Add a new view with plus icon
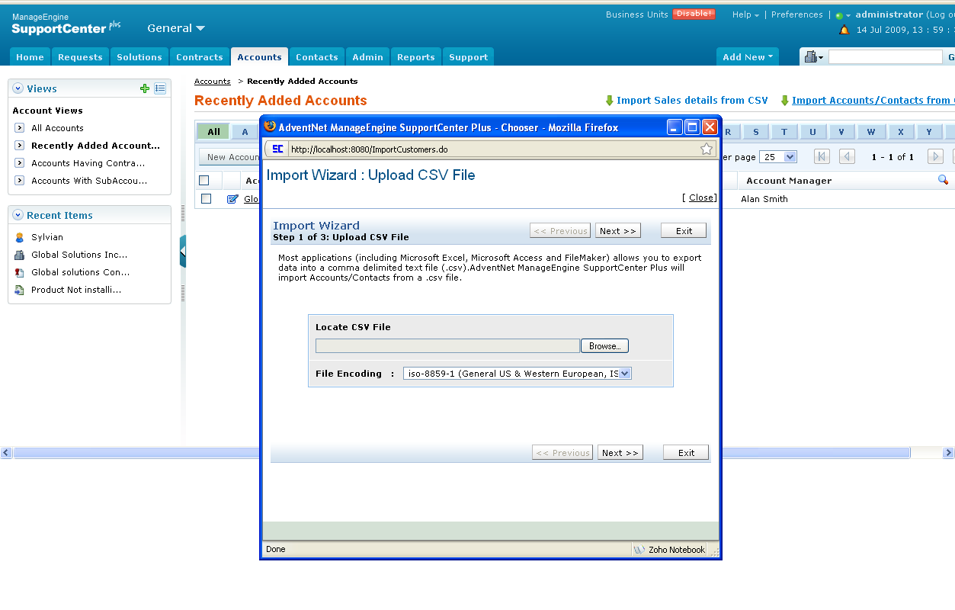Screen dimensions: 955x610 (145, 88)
